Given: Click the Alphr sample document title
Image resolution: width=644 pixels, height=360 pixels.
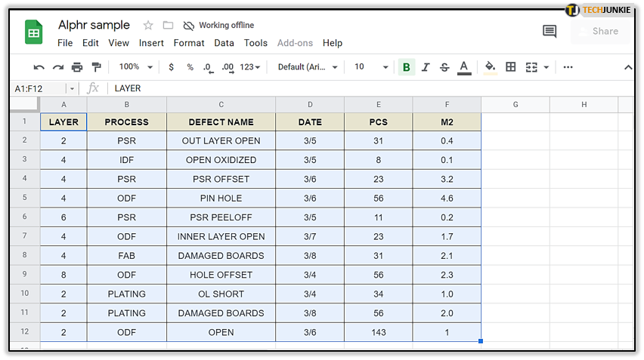Looking at the screenshot, I should pyautogui.click(x=94, y=25).
